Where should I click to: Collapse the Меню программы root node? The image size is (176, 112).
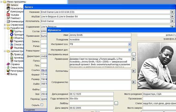click(1, 2)
